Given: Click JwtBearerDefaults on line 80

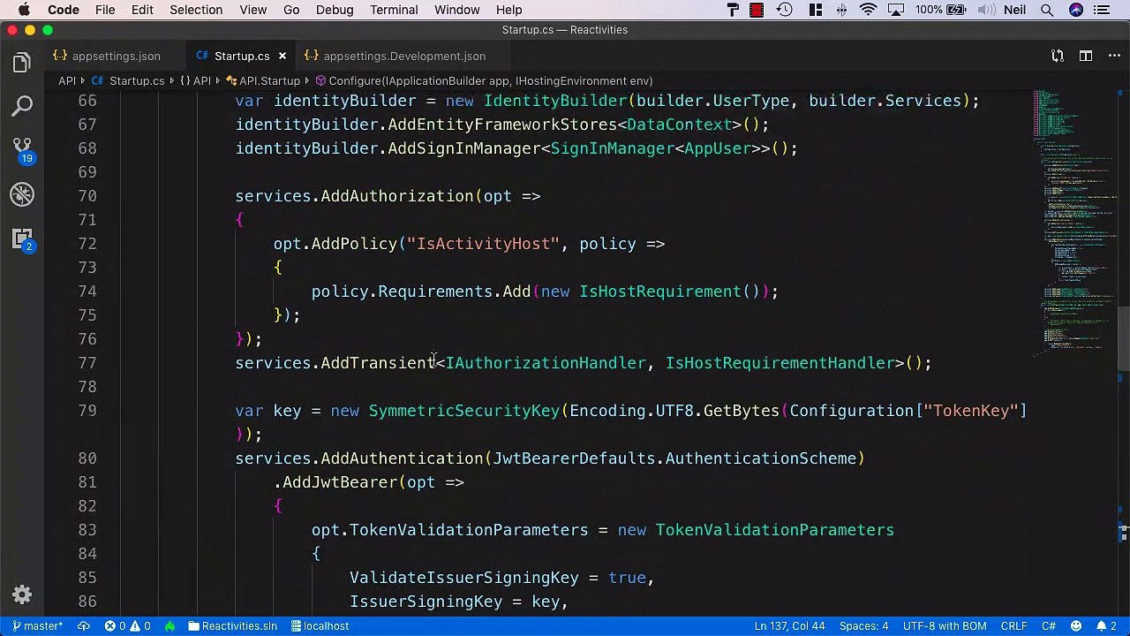Looking at the screenshot, I should [574, 458].
